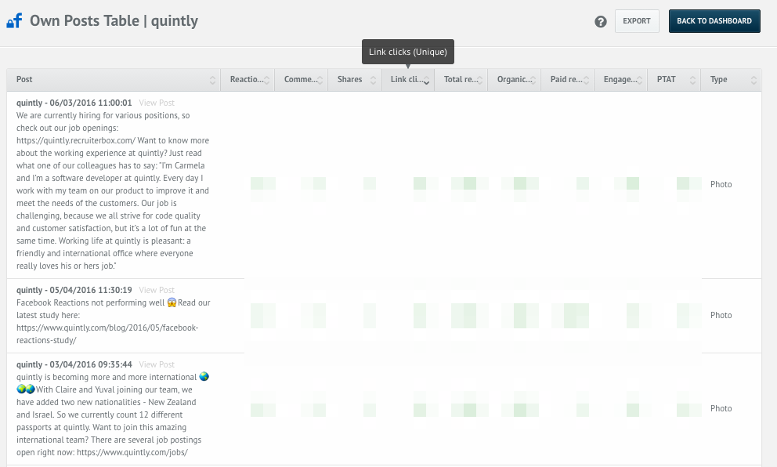
Task: Sort by Link clicks column header
Action: tap(407, 79)
